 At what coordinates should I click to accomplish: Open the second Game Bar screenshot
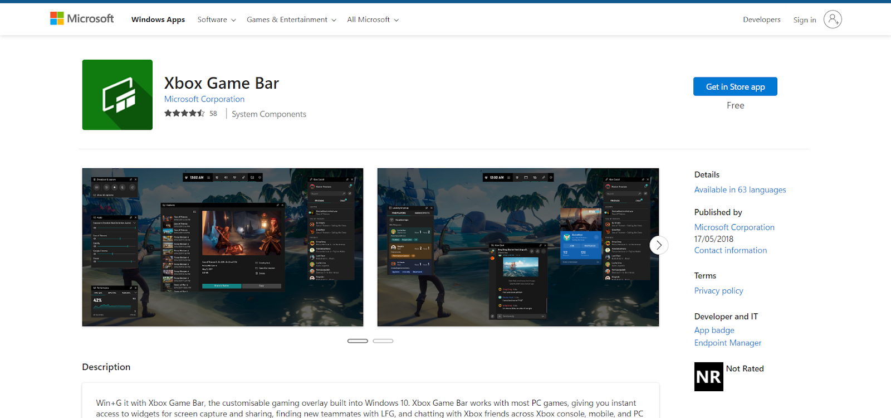coord(518,247)
